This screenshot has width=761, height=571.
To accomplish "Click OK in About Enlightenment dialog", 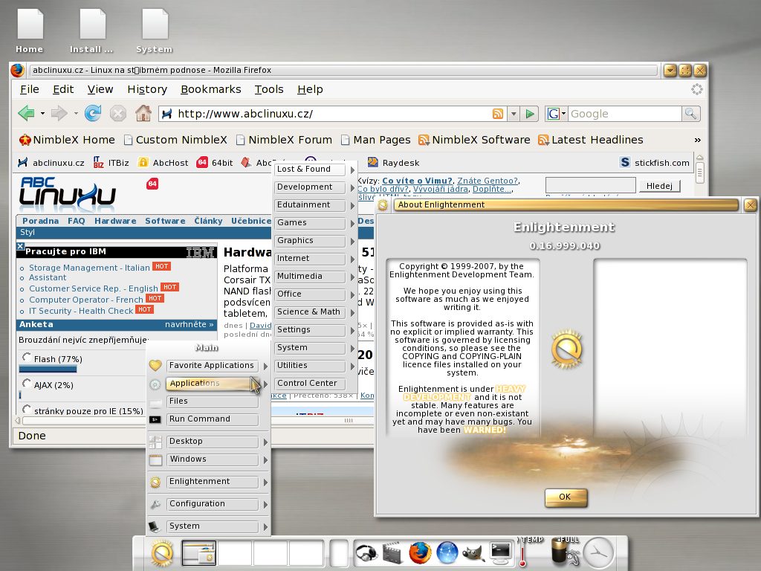I will [x=566, y=497].
